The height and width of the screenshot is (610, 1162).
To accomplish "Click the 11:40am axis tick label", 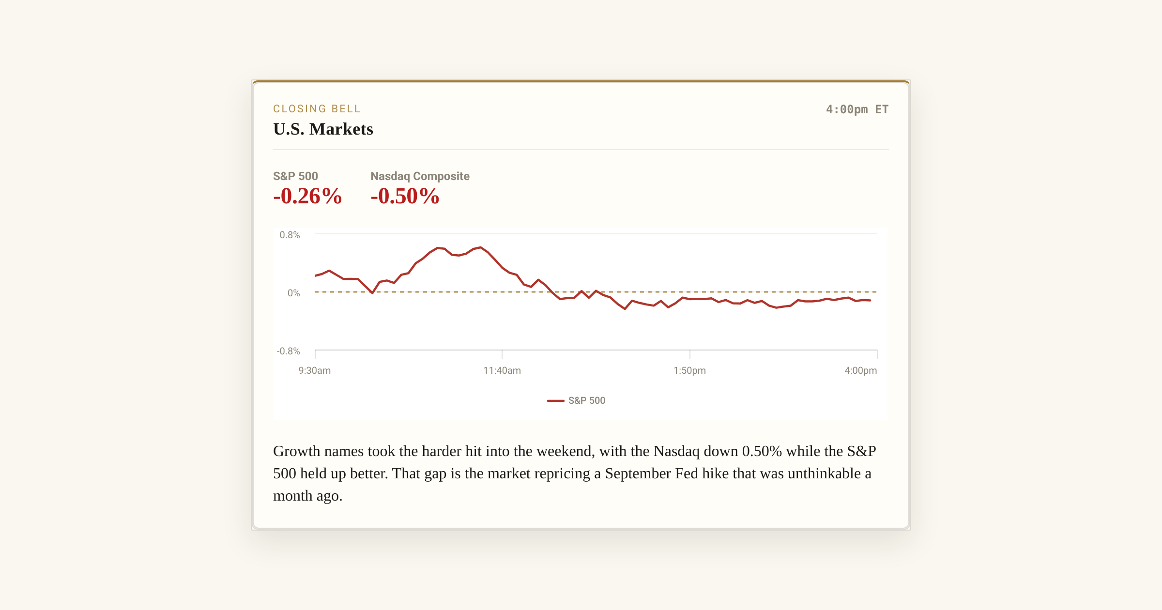I will [502, 370].
